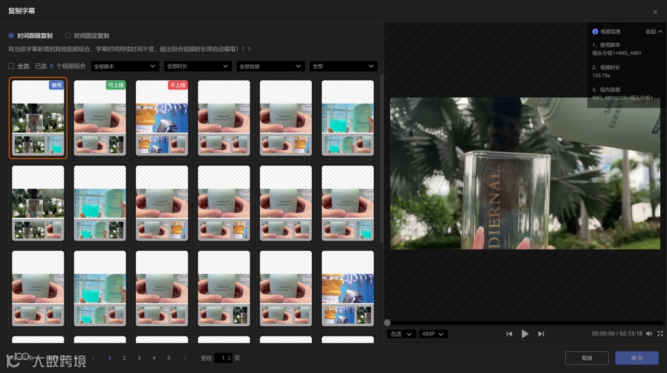The height and width of the screenshot is (373, 667).
Task: Go to page 5
Action: click(x=169, y=358)
